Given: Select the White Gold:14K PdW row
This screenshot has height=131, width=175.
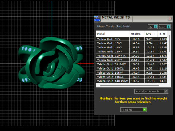Looking at the screenshot, I should (131, 81).
